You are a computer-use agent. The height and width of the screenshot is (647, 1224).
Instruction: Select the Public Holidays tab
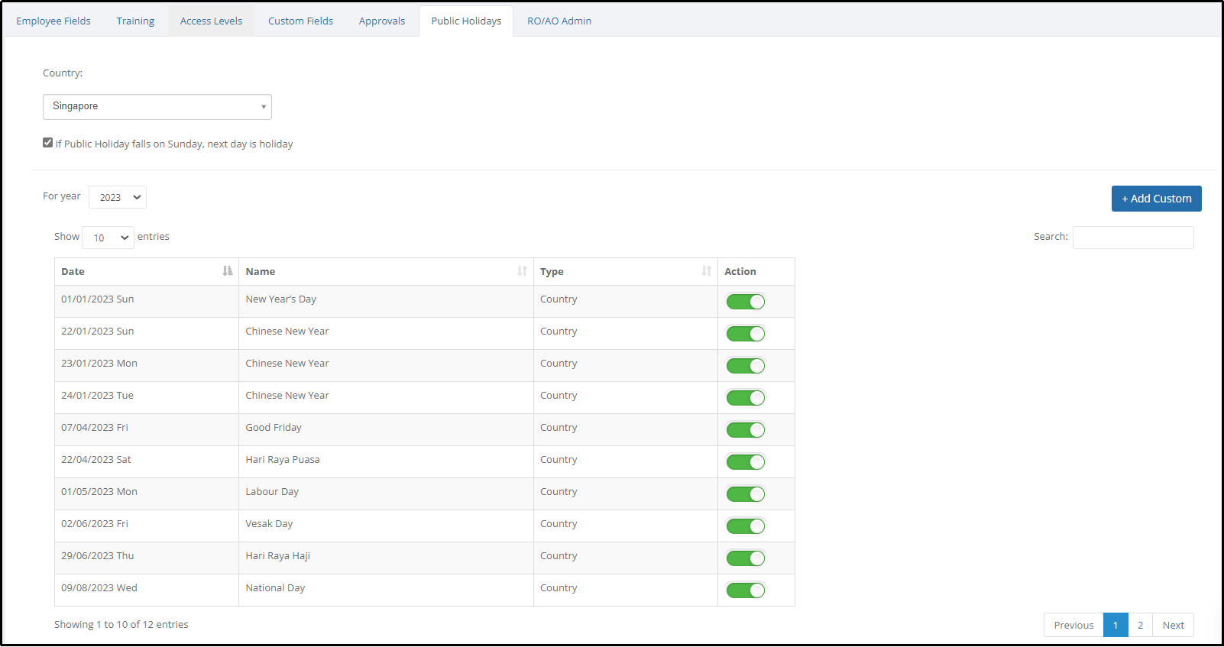pos(466,21)
